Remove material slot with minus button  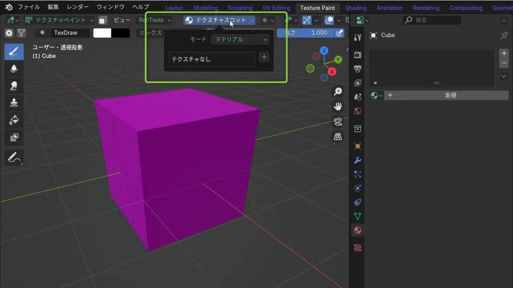504,63
